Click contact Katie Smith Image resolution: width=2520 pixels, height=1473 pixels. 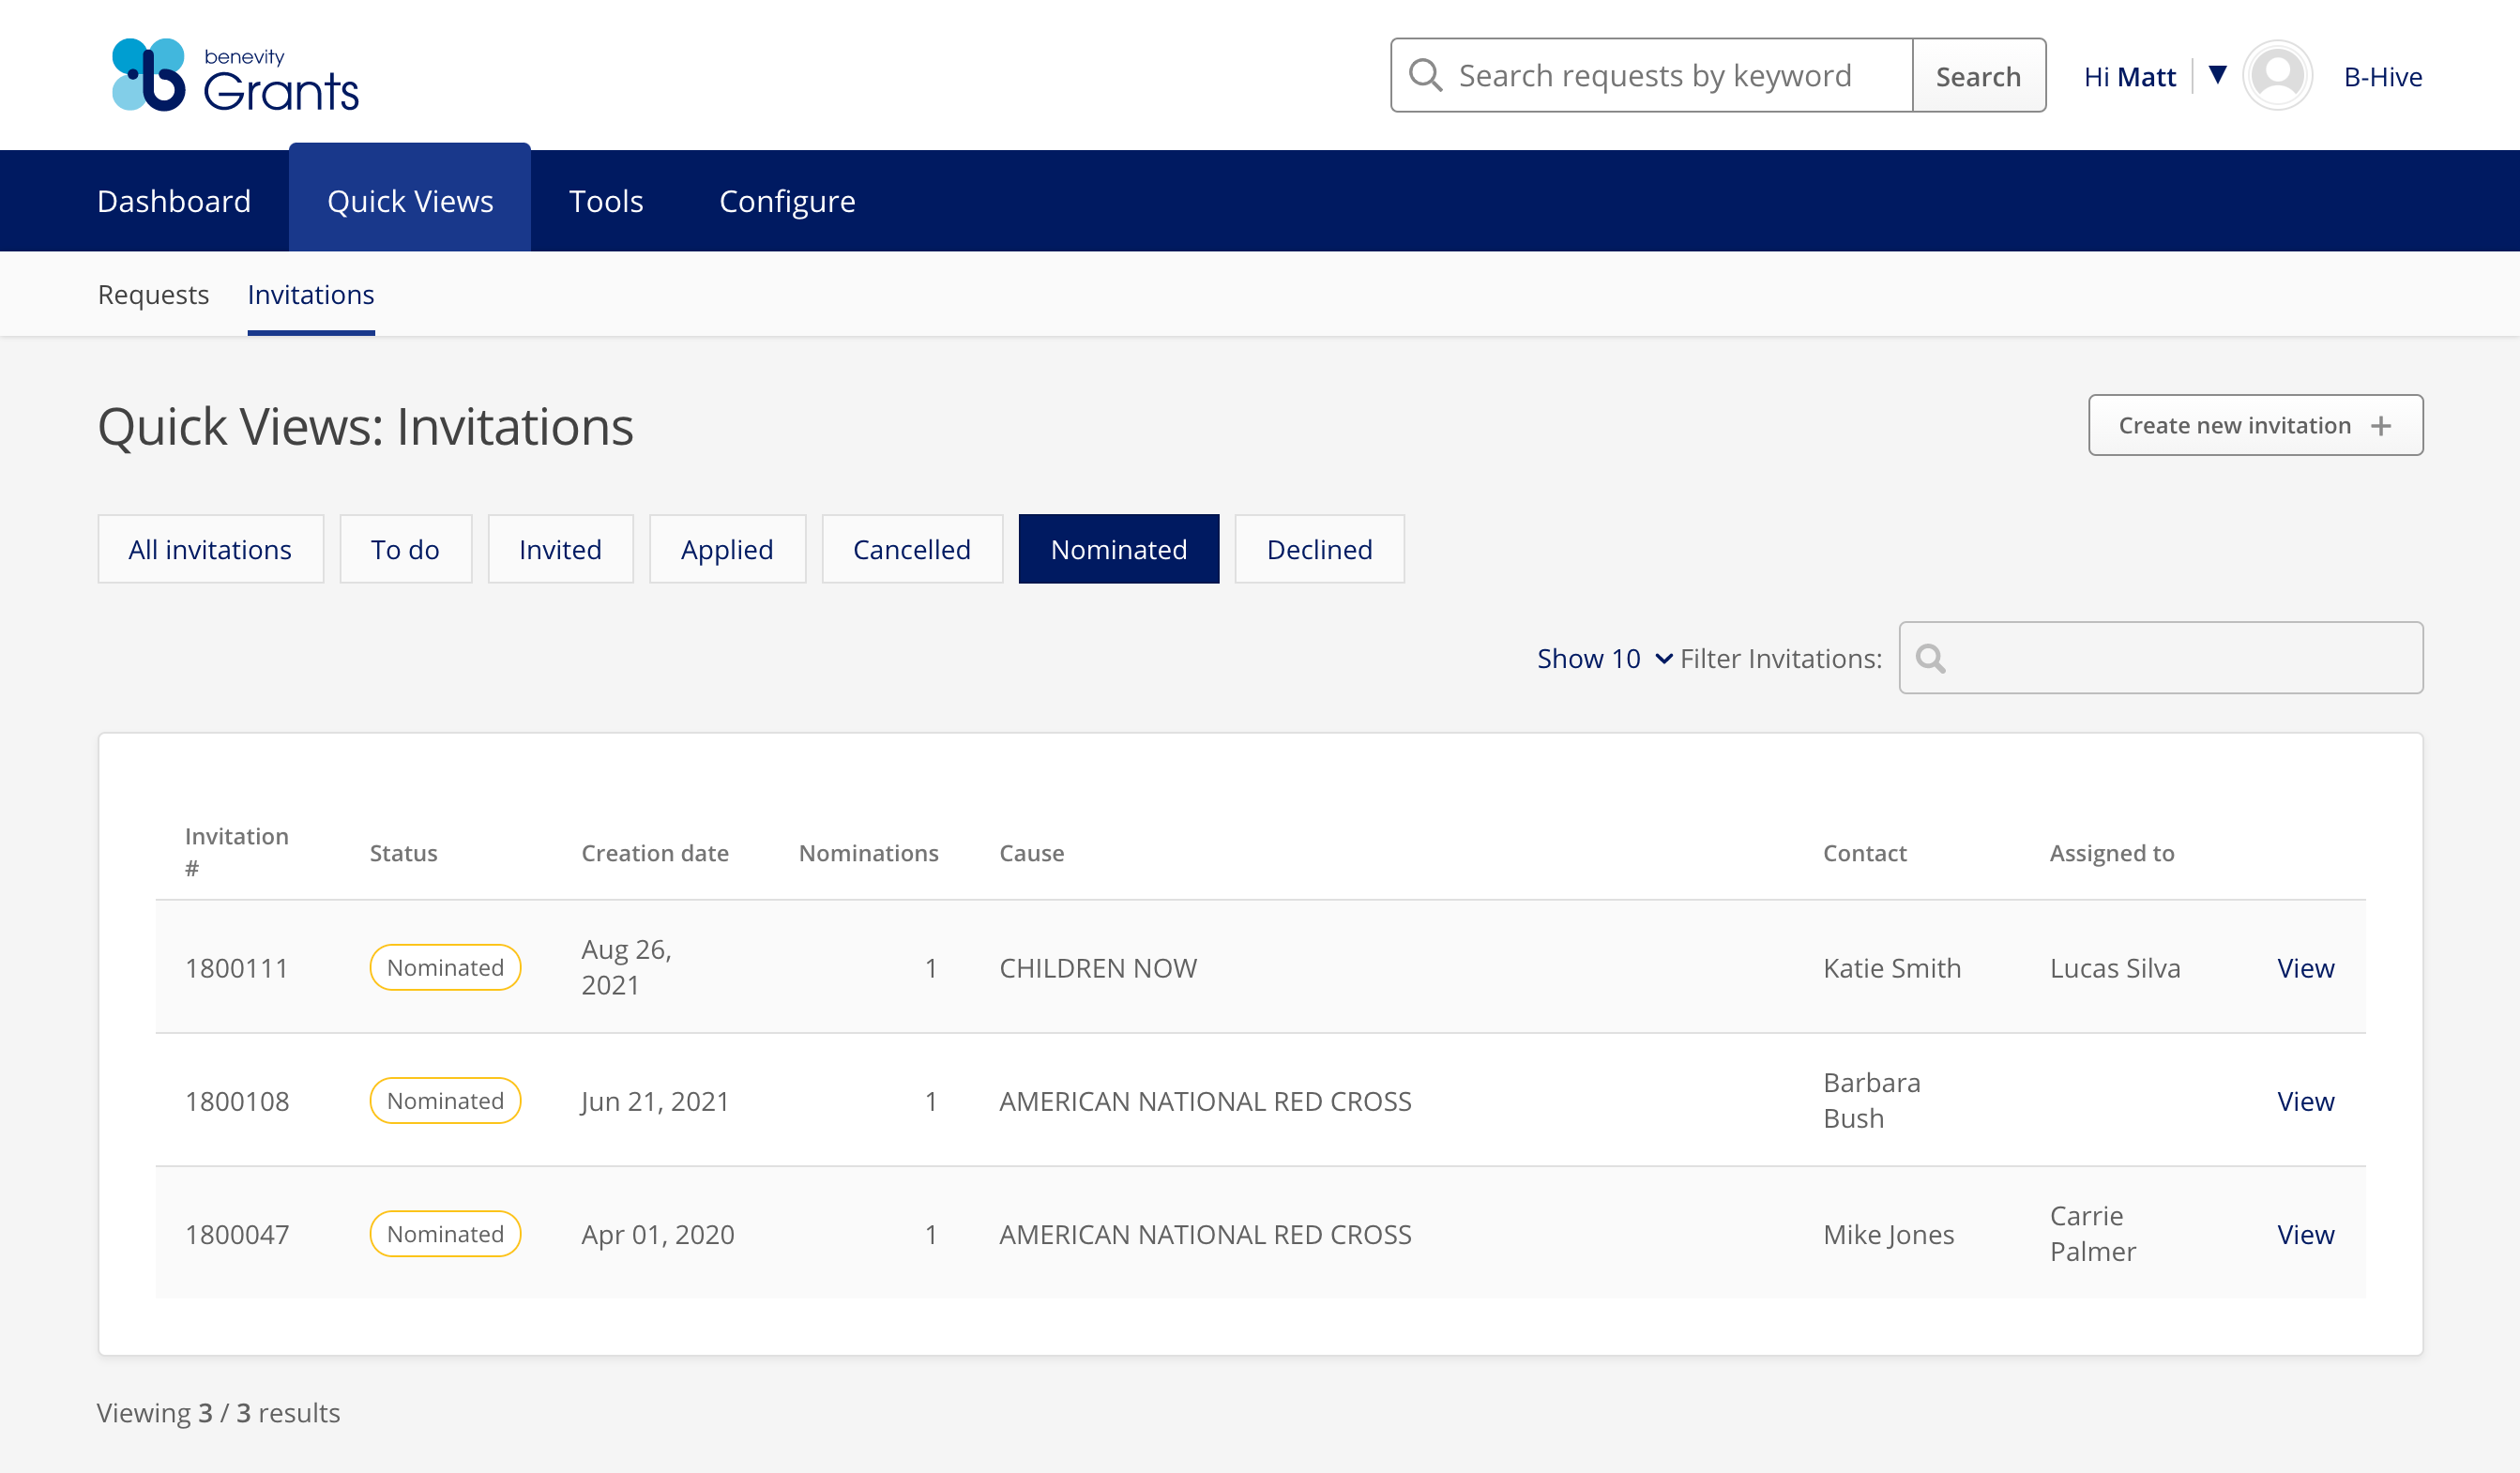[x=1892, y=968]
